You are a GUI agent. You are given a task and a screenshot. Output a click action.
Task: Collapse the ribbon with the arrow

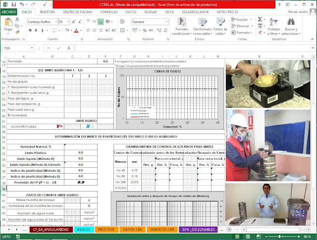click(313, 39)
